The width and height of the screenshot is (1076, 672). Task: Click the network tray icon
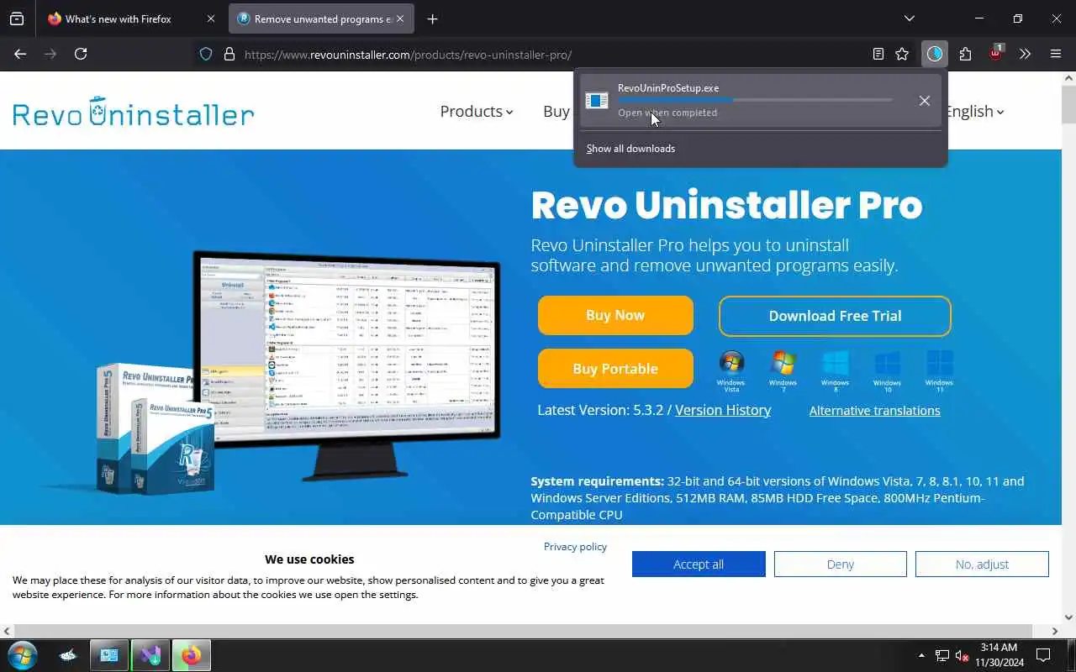tap(942, 655)
